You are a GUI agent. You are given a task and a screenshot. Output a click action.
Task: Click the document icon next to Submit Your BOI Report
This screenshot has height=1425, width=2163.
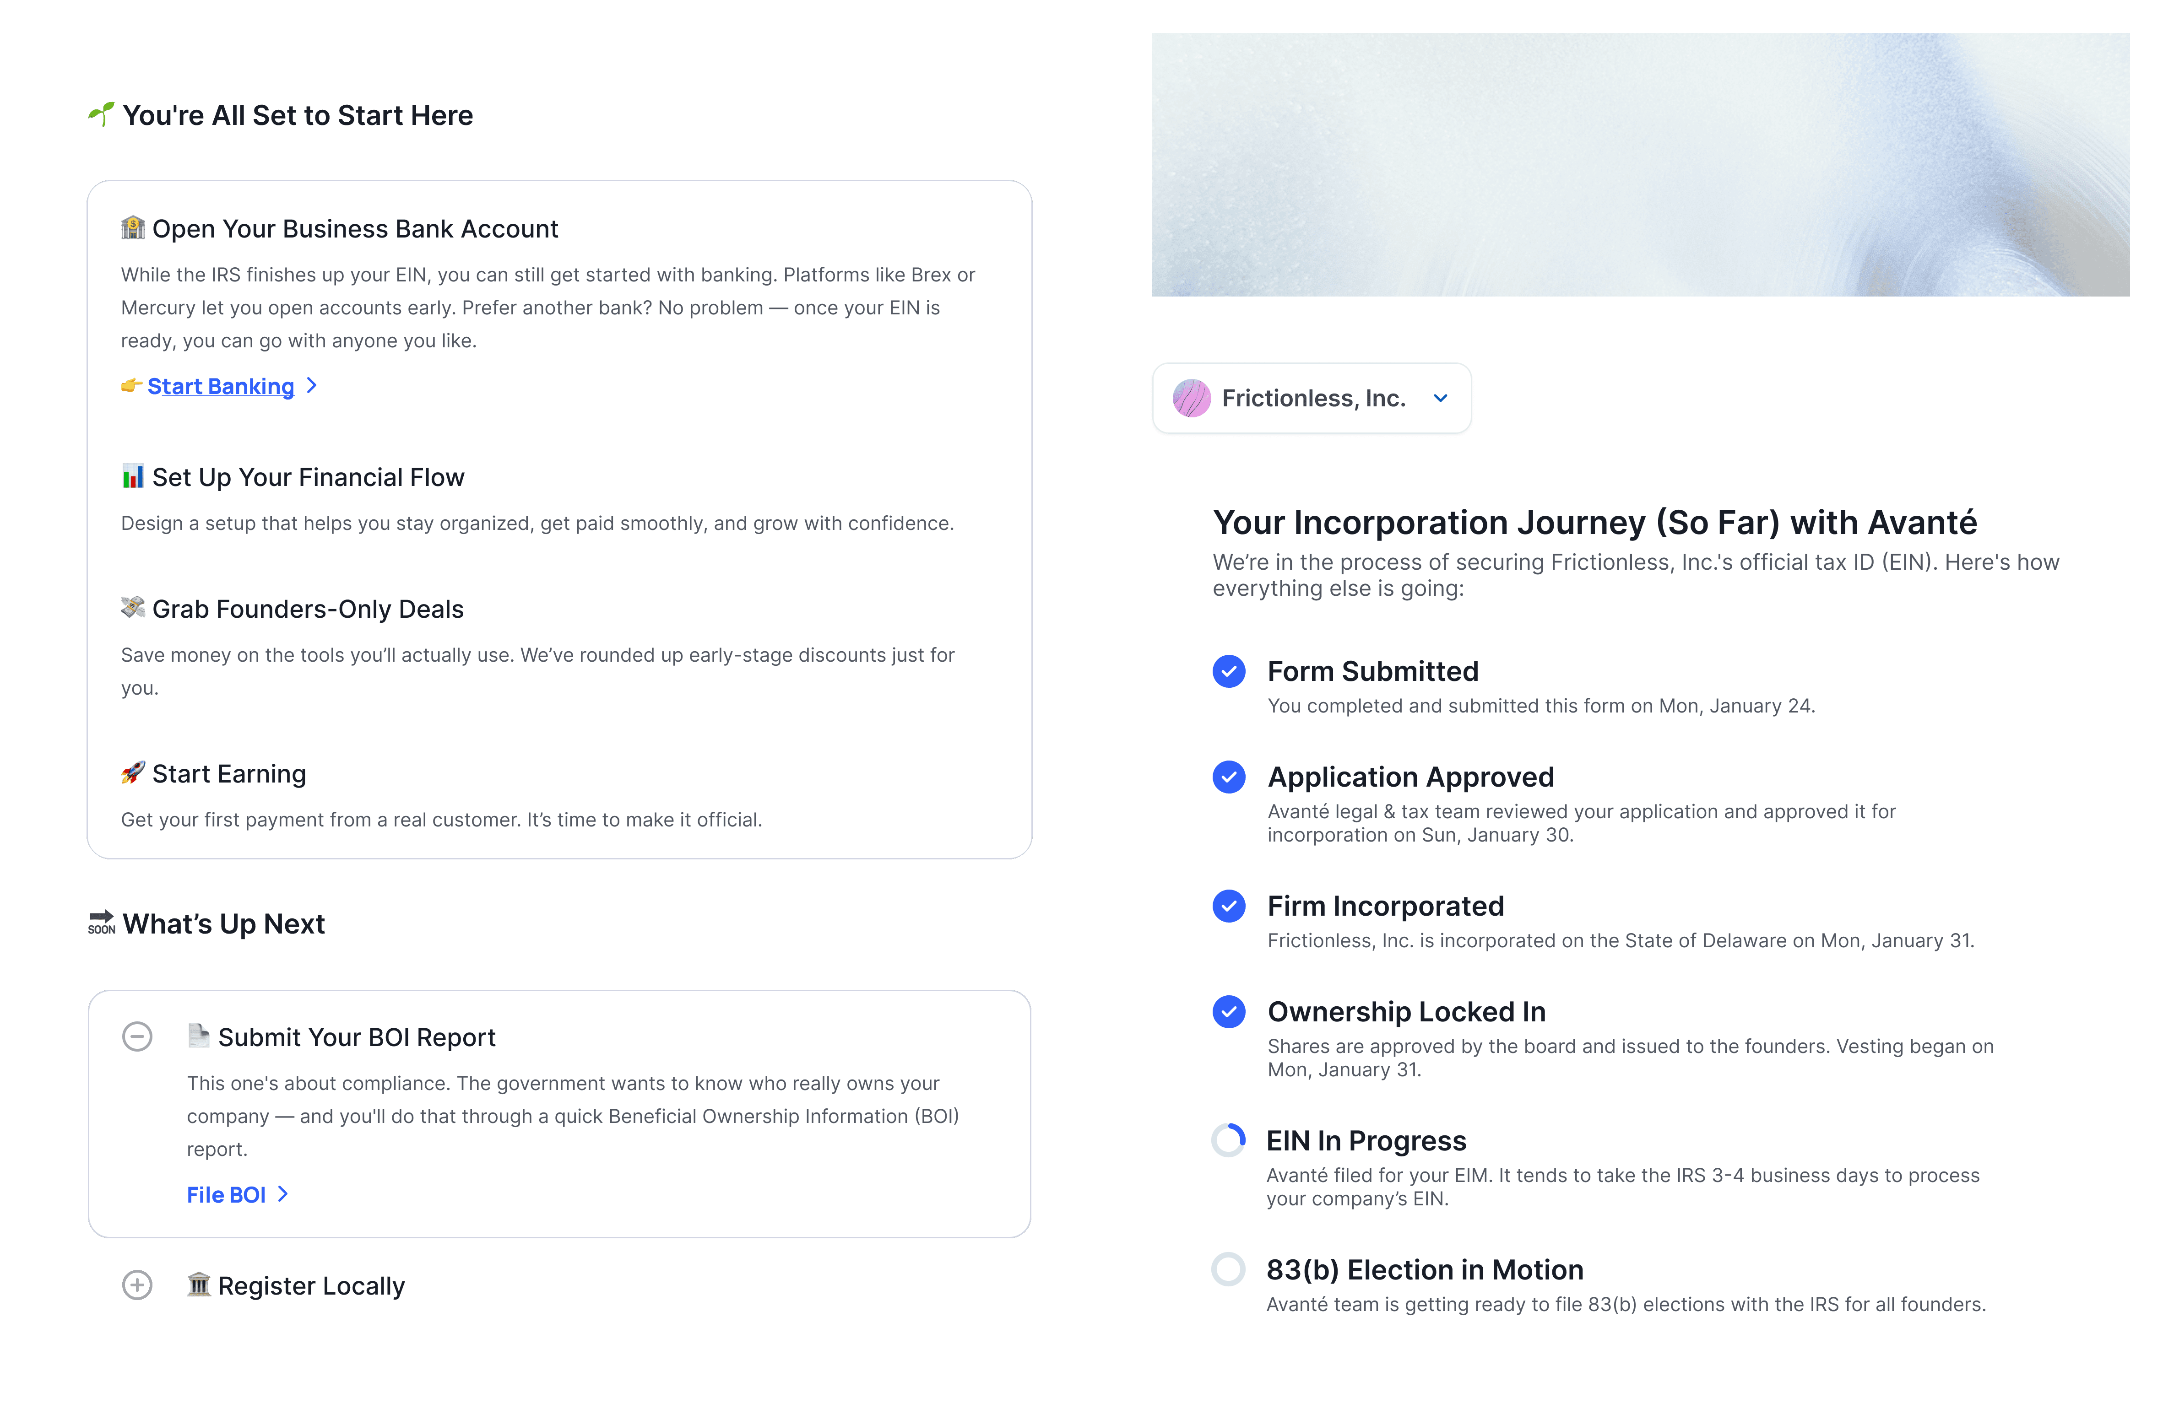198,1036
